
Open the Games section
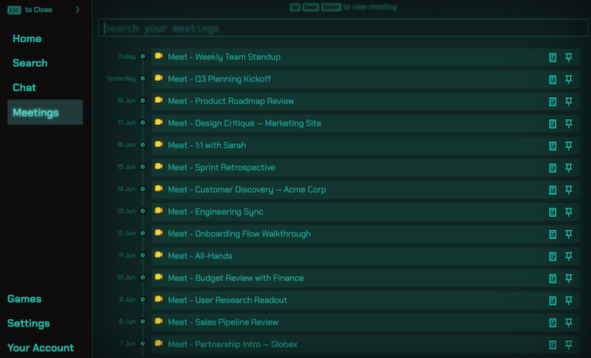point(24,299)
